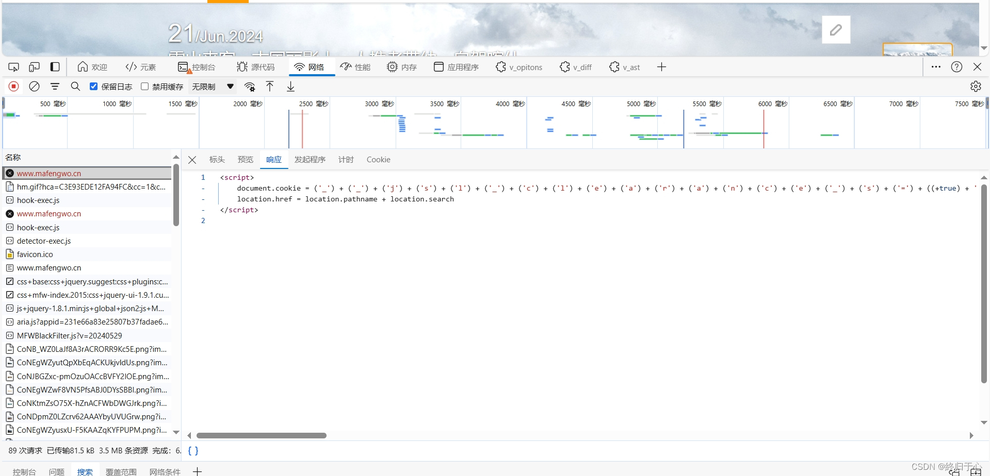Switch to the 源代码 sources tab
The height and width of the screenshot is (476, 990).
(x=256, y=67)
